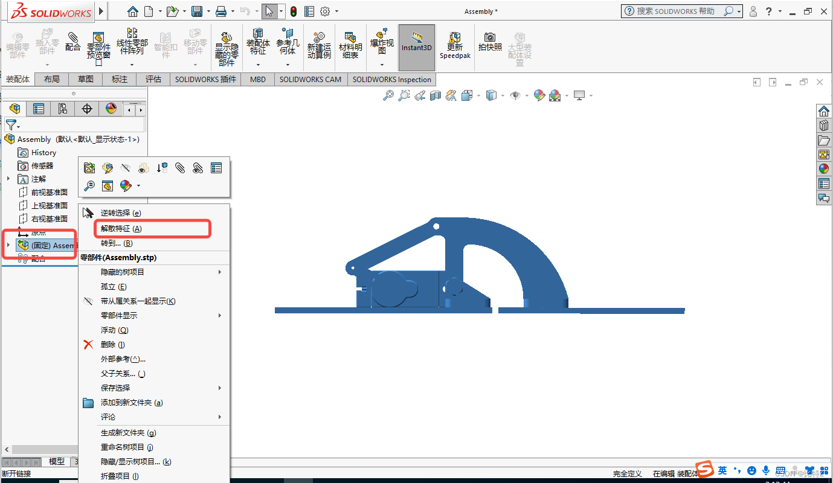This screenshot has width=833, height=483.
Task: Click the 线性零部件阵列 linear pattern tool
Action: [132, 42]
